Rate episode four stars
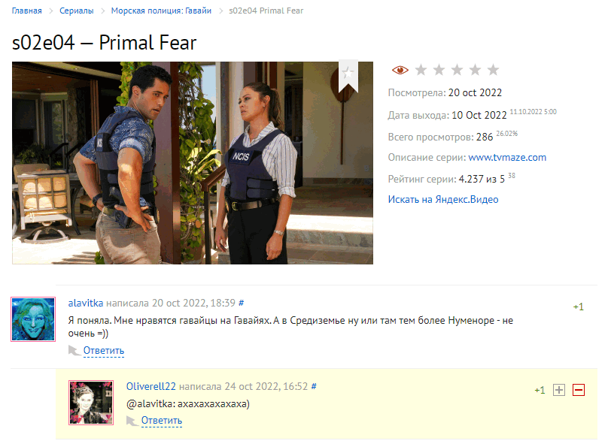Viewport: 608px width, 447px height. point(475,70)
